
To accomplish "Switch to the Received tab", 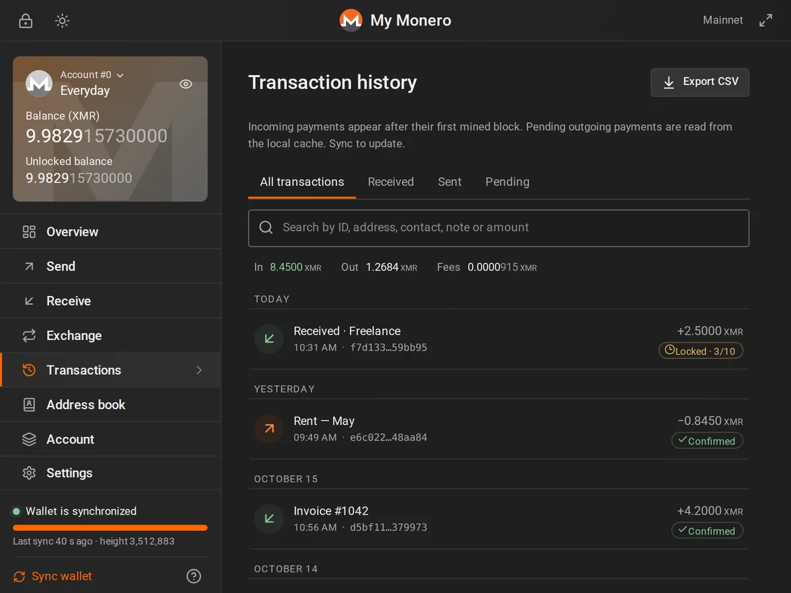I will click(391, 182).
